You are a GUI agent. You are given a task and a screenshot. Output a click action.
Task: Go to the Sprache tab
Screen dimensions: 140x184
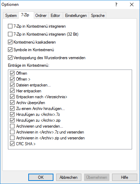[x=98, y=16]
